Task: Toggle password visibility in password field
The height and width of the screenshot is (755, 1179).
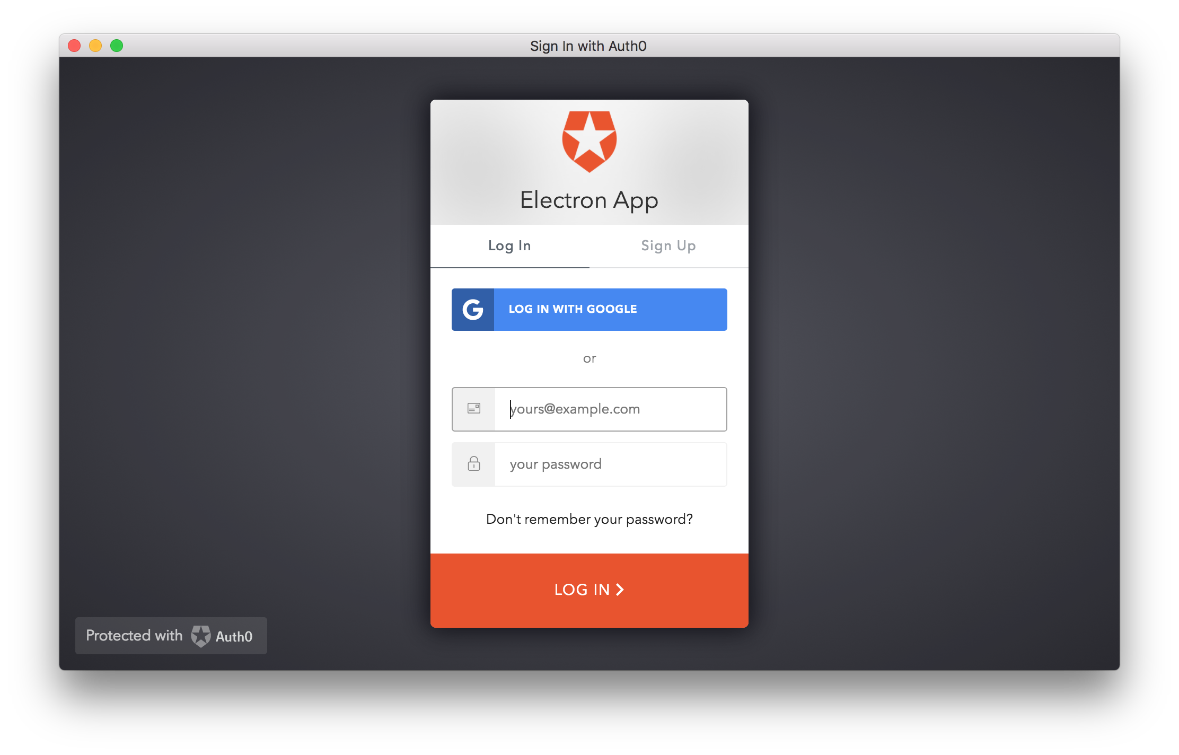Action: pyautogui.click(x=473, y=463)
